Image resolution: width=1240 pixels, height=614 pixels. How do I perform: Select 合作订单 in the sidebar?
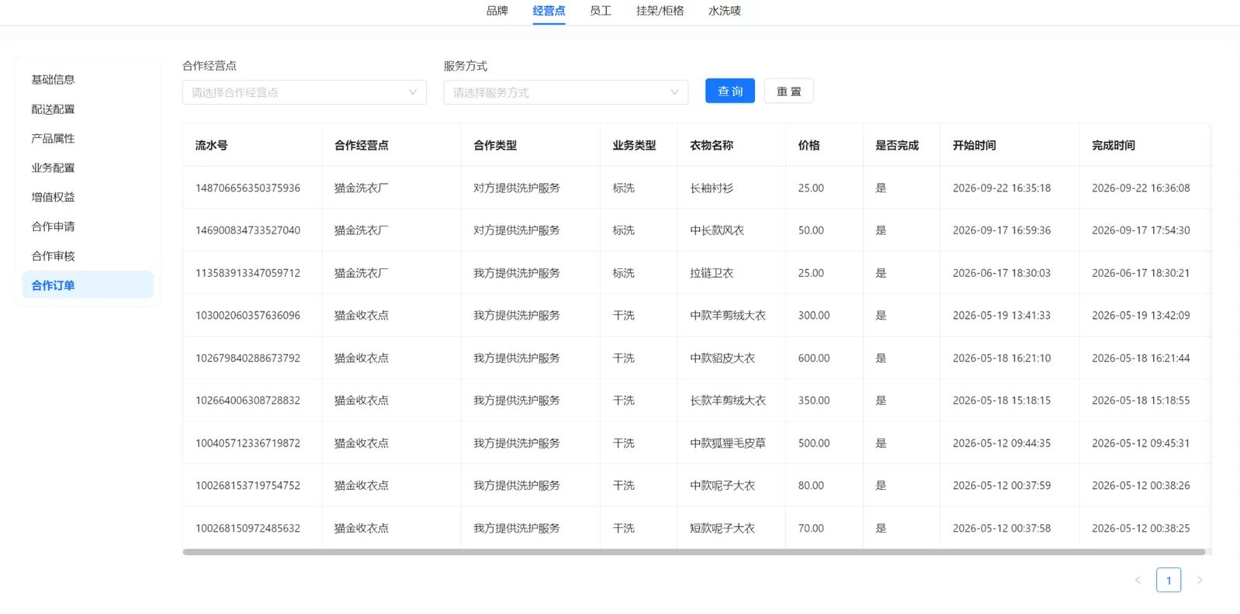pos(88,285)
